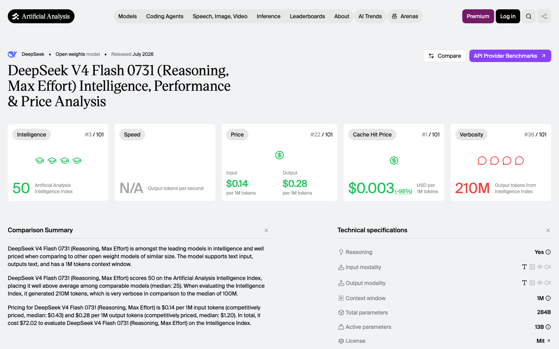Click the Cache Hit Price dollar icon
The height and width of the screenshot is (349, 559).
[394, 161]
